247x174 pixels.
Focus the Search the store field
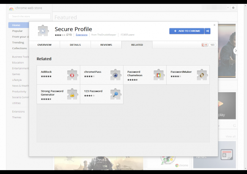pyautogui.click(x=30, y=16)
